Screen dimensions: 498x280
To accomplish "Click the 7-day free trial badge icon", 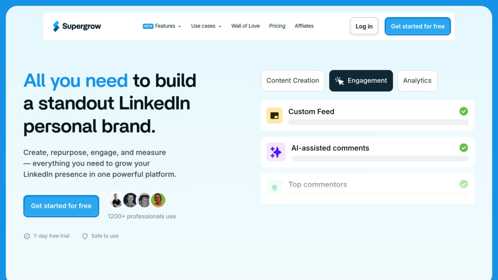I will pos(27,236).
